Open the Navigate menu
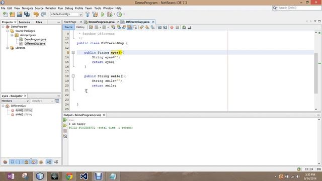The height and width of the screenshot is (181, 322). (28, 8)
